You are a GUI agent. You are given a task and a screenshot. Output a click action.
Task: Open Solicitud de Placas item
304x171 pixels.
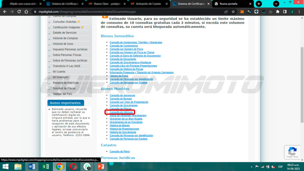(64, 88)
